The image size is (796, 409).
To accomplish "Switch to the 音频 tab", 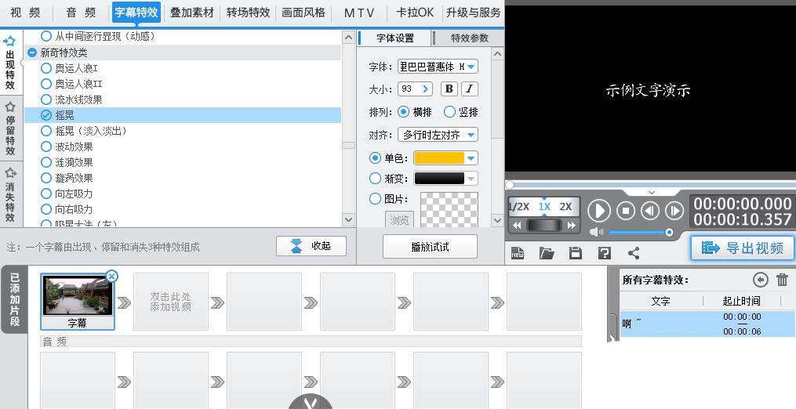I will tap(82, 13).
